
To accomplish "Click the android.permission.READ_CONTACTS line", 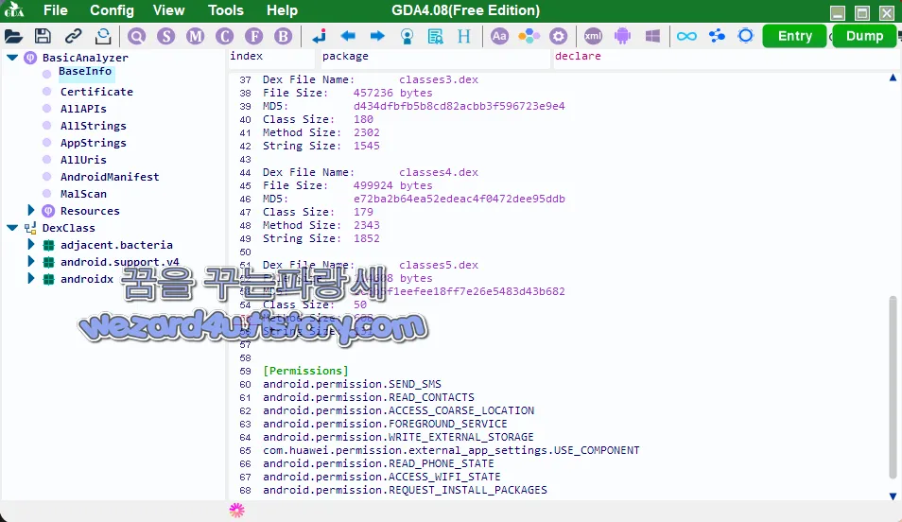I will [369, 397].
